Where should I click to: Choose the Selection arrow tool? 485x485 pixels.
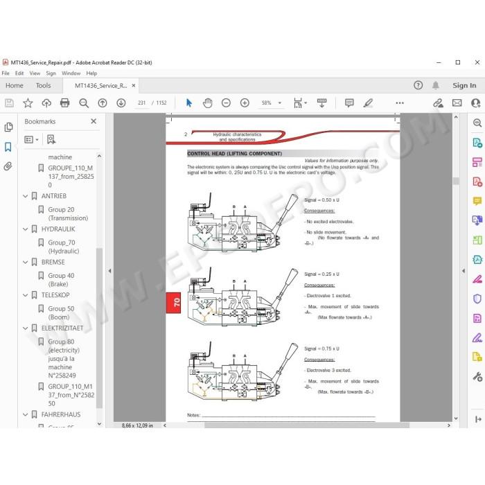[x=189, y=103]
